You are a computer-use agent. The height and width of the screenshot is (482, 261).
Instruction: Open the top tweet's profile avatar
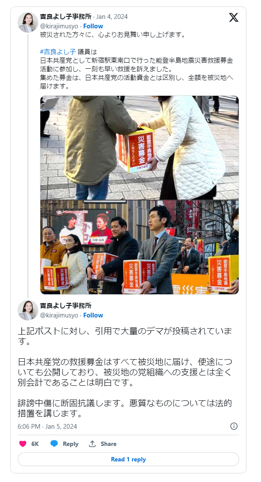(28, 22)
